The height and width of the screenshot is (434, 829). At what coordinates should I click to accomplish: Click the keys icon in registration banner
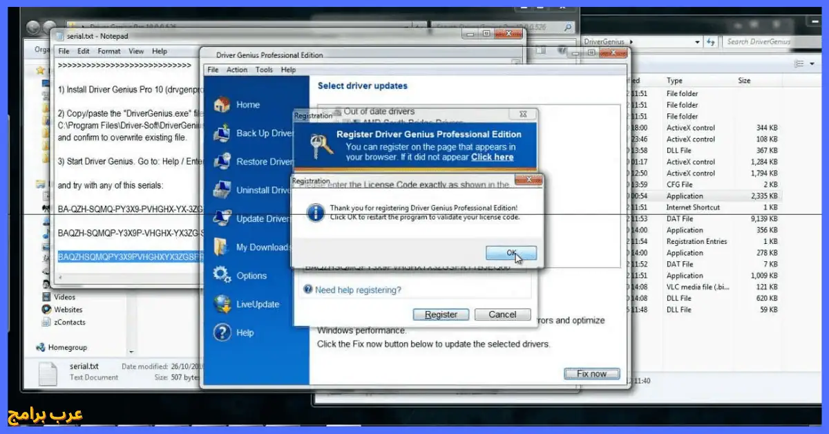[x=321, y=146]
